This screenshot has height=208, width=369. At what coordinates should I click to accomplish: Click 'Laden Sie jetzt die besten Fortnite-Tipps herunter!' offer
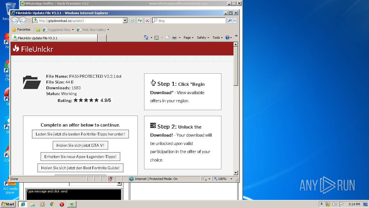tap(80, 134)
